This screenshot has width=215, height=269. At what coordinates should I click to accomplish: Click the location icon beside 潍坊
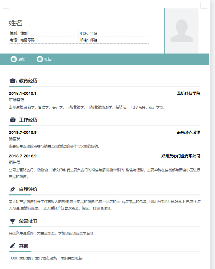click(14, 59)
